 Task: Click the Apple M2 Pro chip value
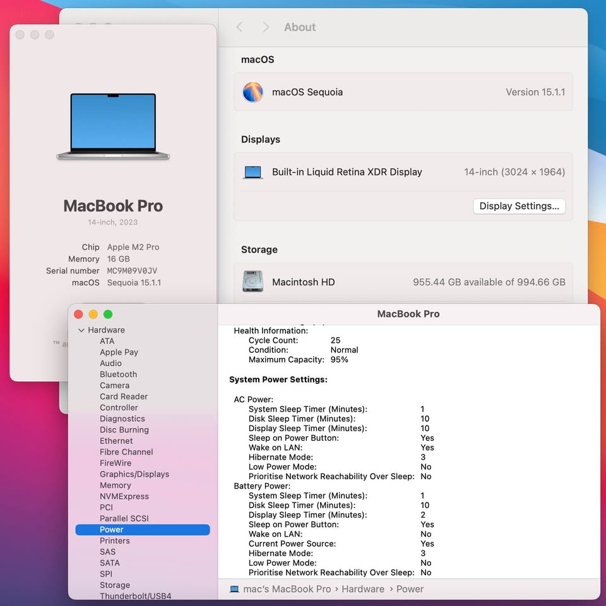tap(133, 247)
